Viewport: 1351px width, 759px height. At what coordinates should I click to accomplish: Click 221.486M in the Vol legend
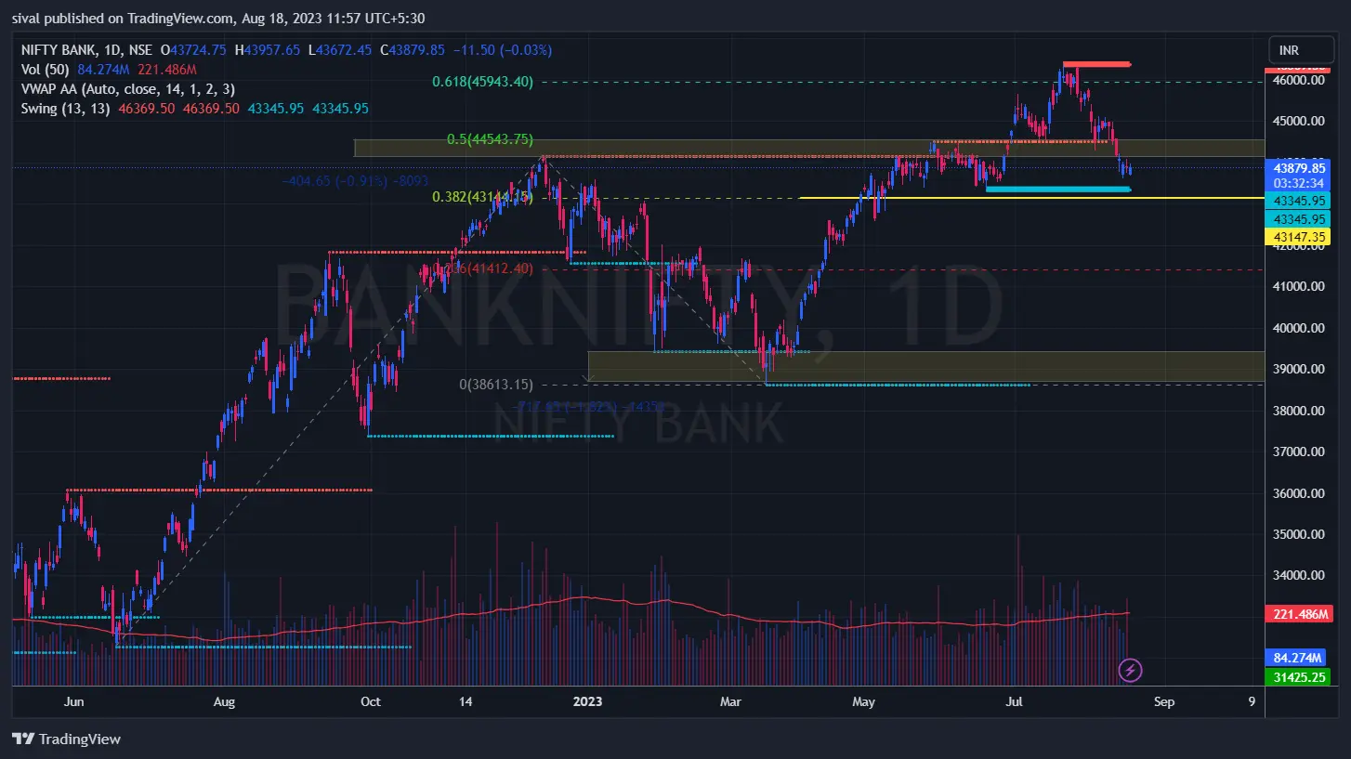167,70
